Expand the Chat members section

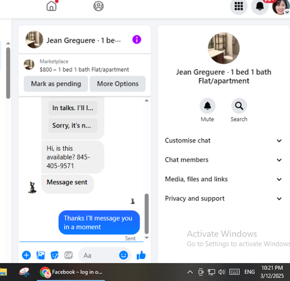[223, 160]
